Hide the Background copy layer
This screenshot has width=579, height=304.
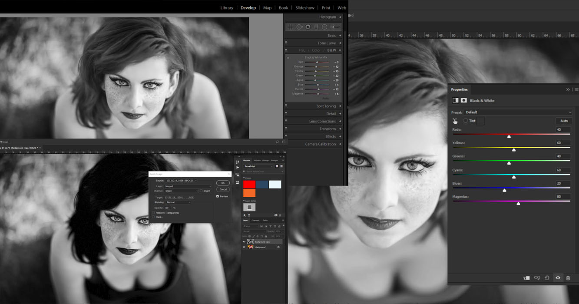pyautogui.click(x=244, y=242)
